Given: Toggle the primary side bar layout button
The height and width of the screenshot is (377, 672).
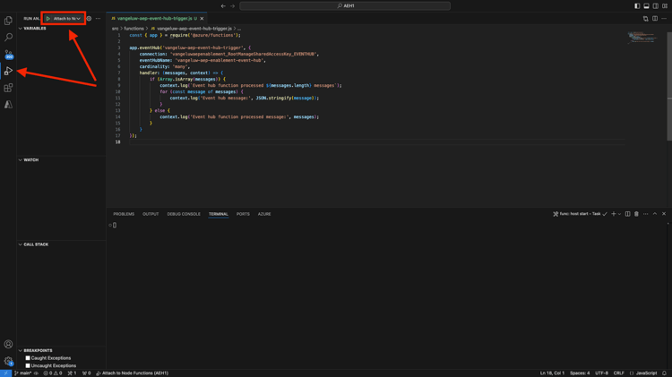Looking at the screenshot, I should click(x=637, y=6).
